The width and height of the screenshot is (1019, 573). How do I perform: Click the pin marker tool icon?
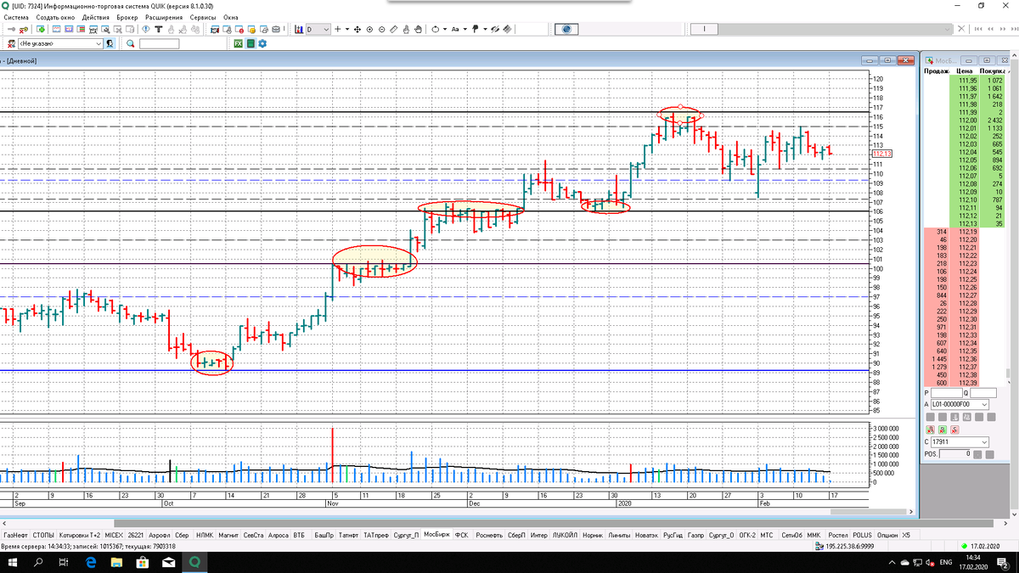[475, 29]
